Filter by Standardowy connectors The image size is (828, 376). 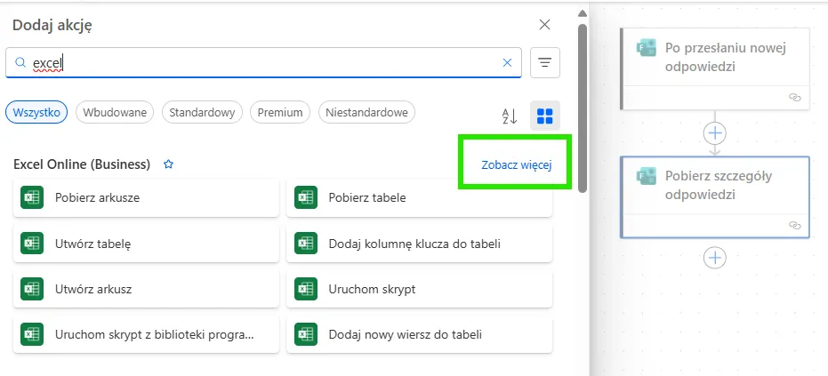[202, 112]
